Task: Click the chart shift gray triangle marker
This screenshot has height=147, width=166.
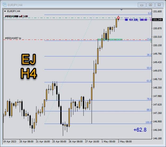Action: pyautogui.click(x=121, y=10)
